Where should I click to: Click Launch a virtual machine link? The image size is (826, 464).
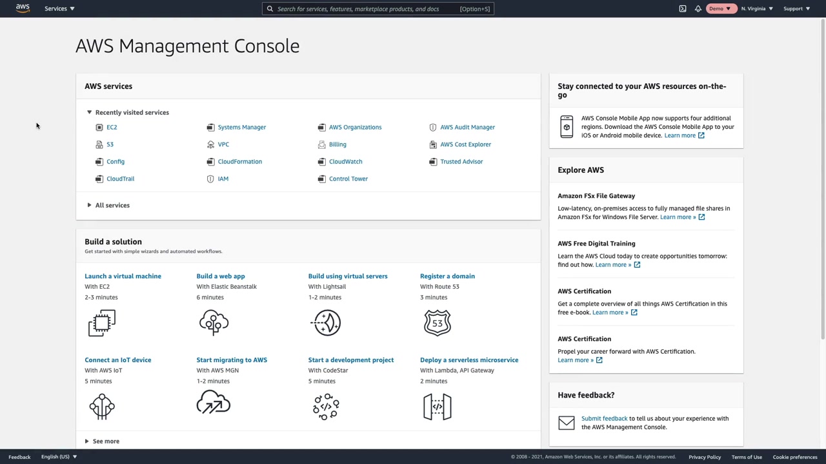(123, 276)
